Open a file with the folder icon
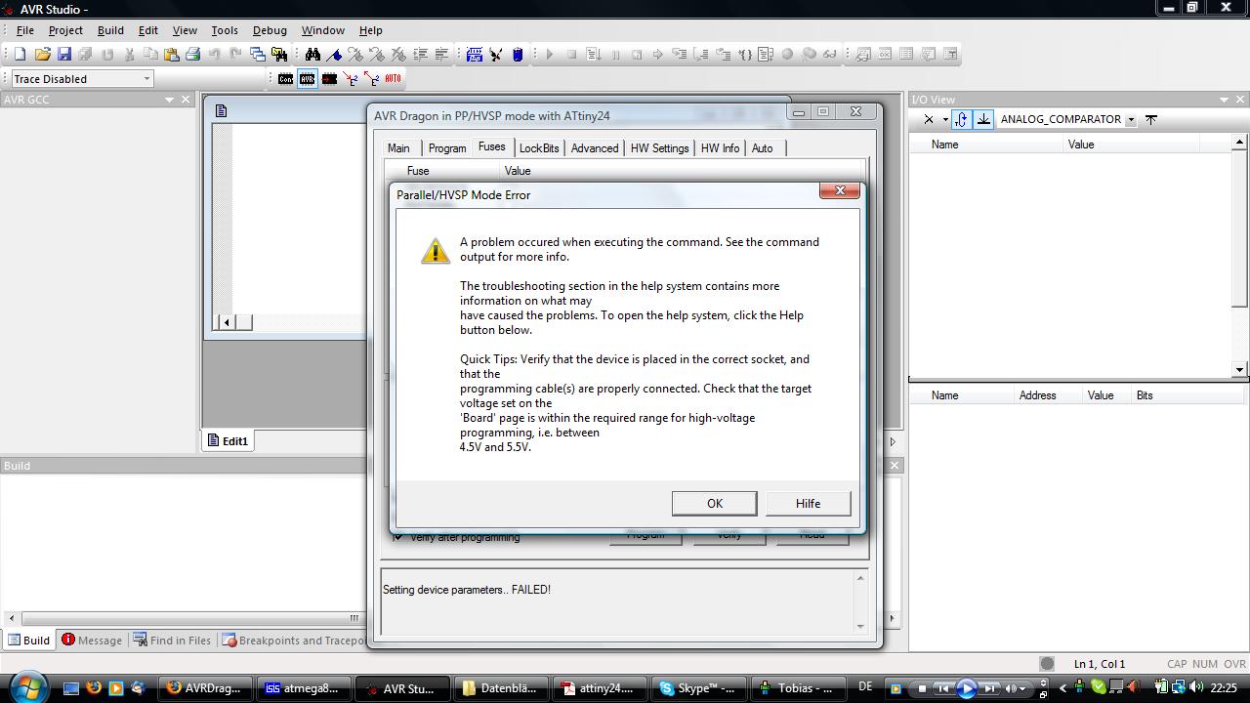Viewport: 1250px width, 703px height. tap(42, 55)
